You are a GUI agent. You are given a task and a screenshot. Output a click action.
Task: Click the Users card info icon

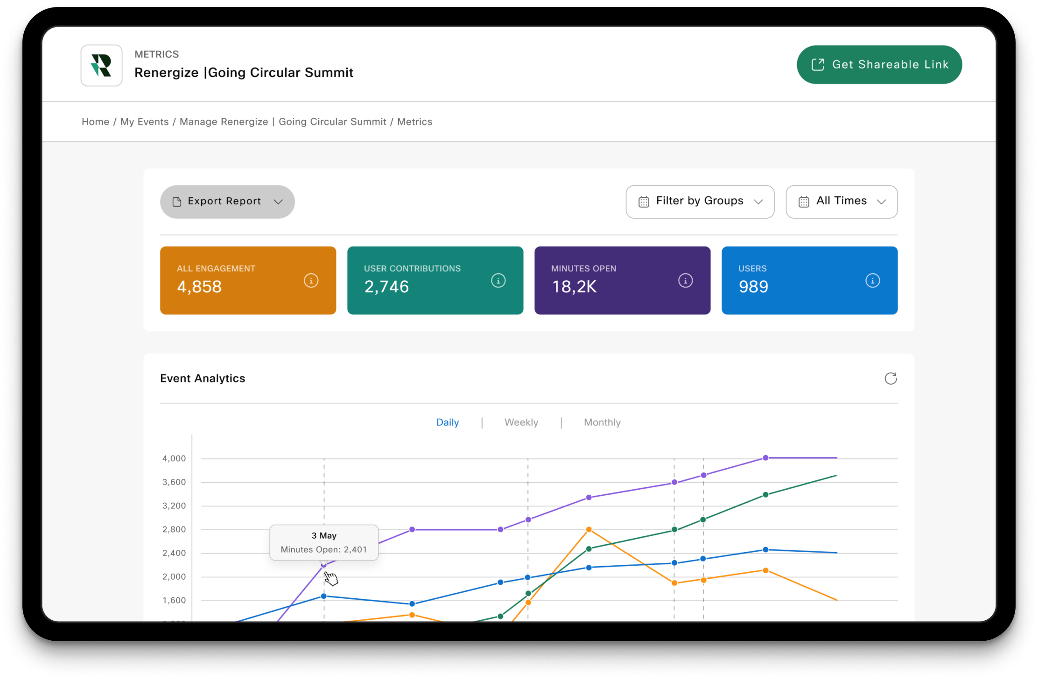pos(872,281)
